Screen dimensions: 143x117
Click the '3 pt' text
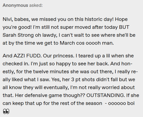tap(76, 80)
